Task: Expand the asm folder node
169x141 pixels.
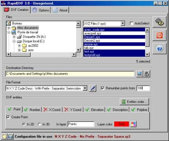Action: (19, 50)
